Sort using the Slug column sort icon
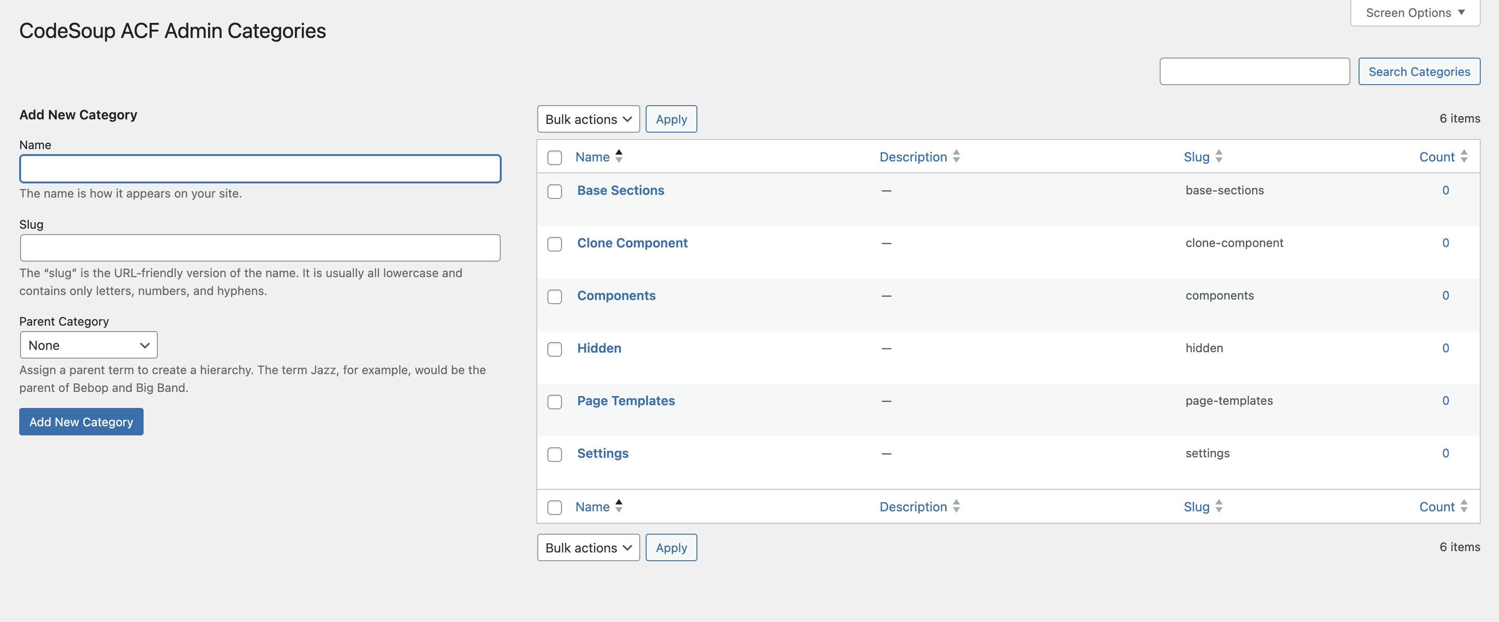 (1220, 156)
